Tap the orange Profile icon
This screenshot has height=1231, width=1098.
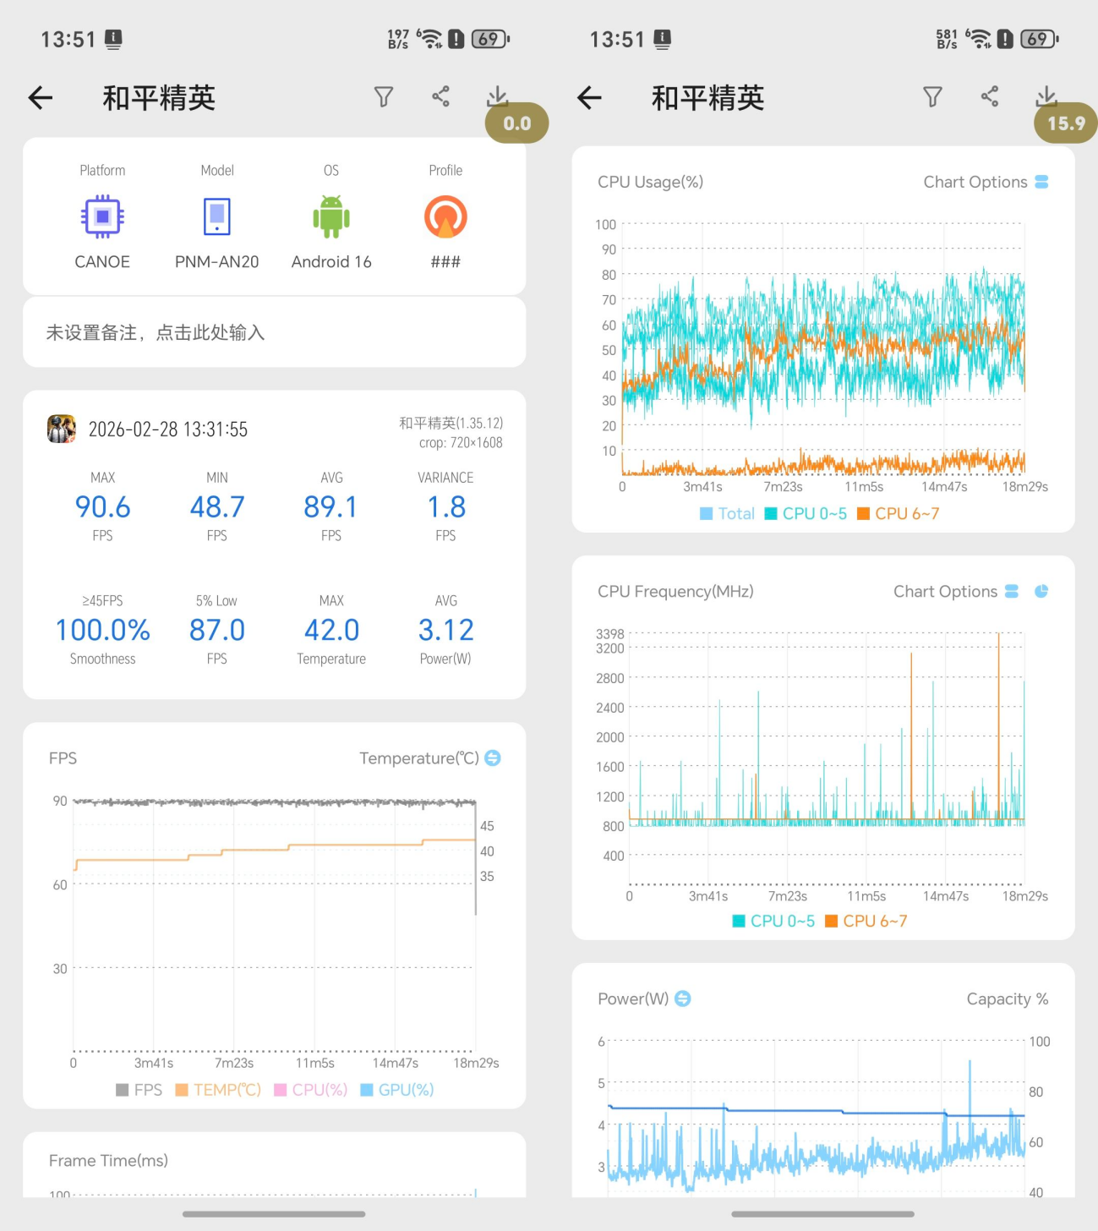click(445, 217)
